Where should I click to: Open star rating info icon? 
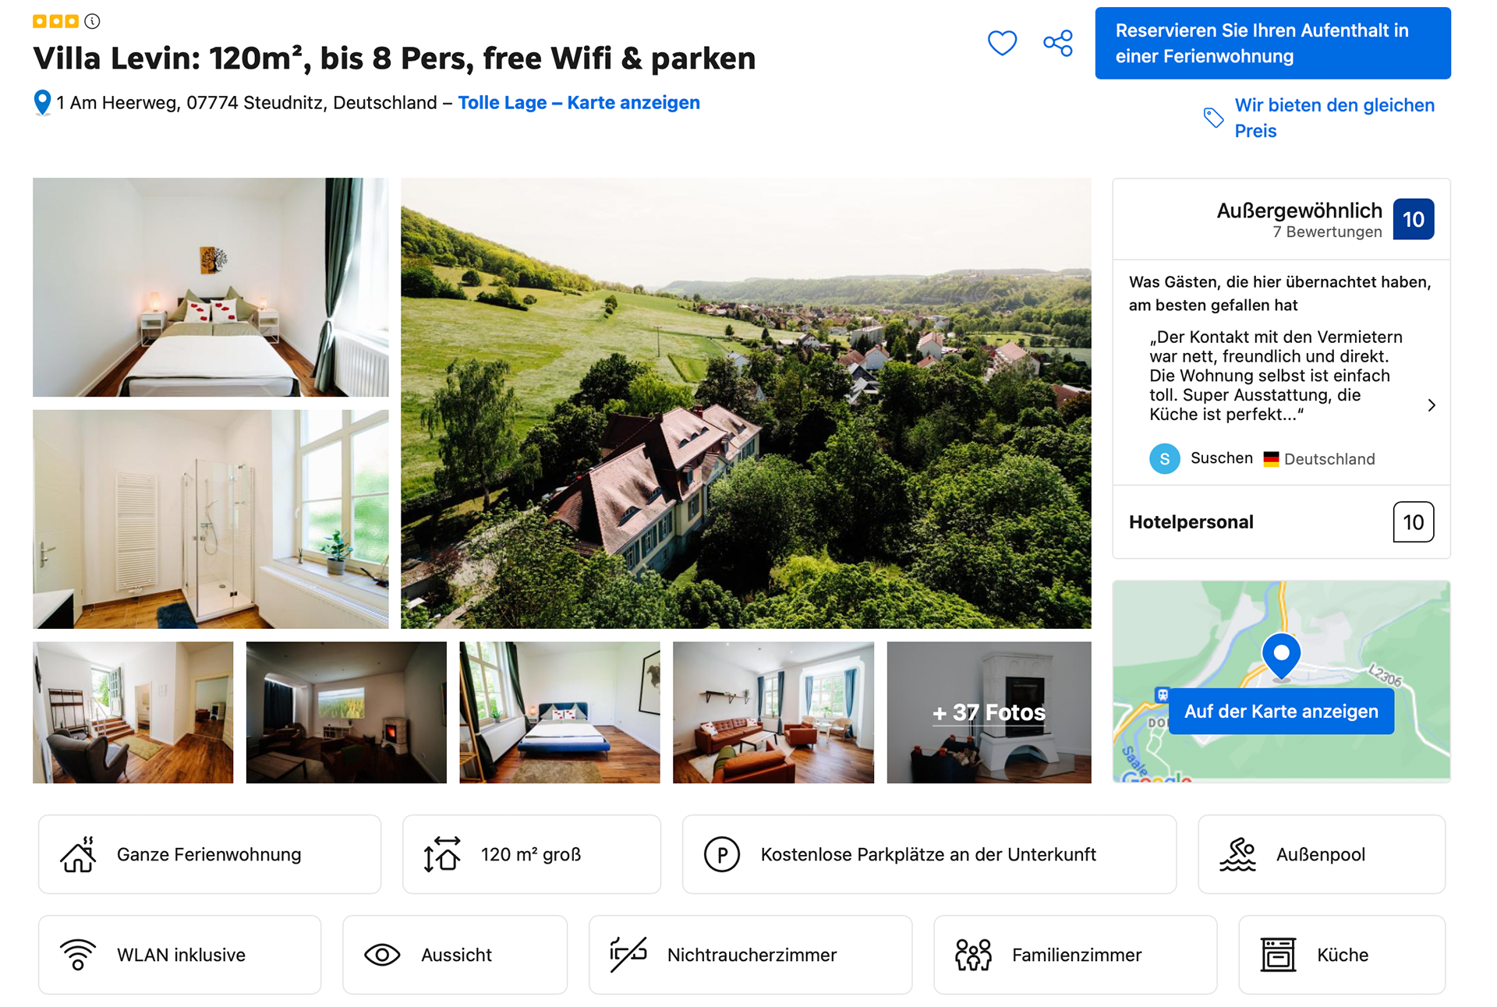pyautogui.click(x=92, y=21)
